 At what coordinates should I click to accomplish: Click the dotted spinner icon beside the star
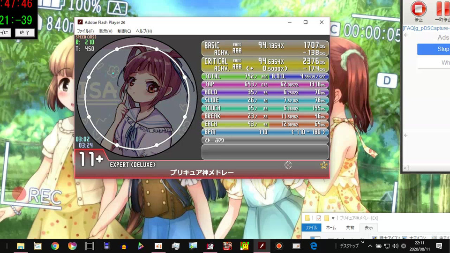(288, 165)
